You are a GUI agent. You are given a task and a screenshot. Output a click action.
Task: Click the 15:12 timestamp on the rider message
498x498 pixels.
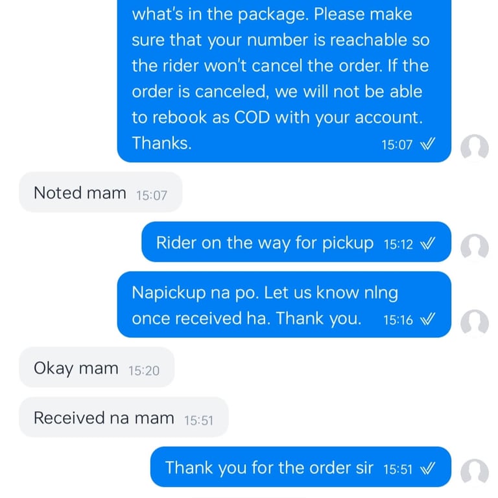tap(398, 244)
